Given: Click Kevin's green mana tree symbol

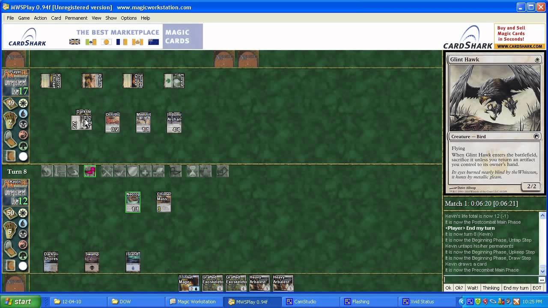Looking at the screenshot, I should point(23,256).
